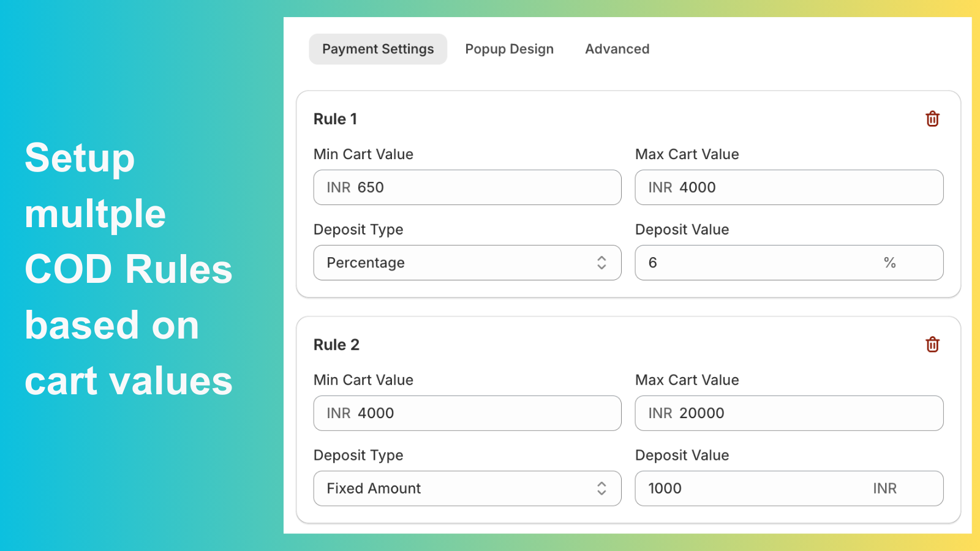Open the Deposit Type dropdown showing Percentage
The image size is (980, 551).
(467, 263)
